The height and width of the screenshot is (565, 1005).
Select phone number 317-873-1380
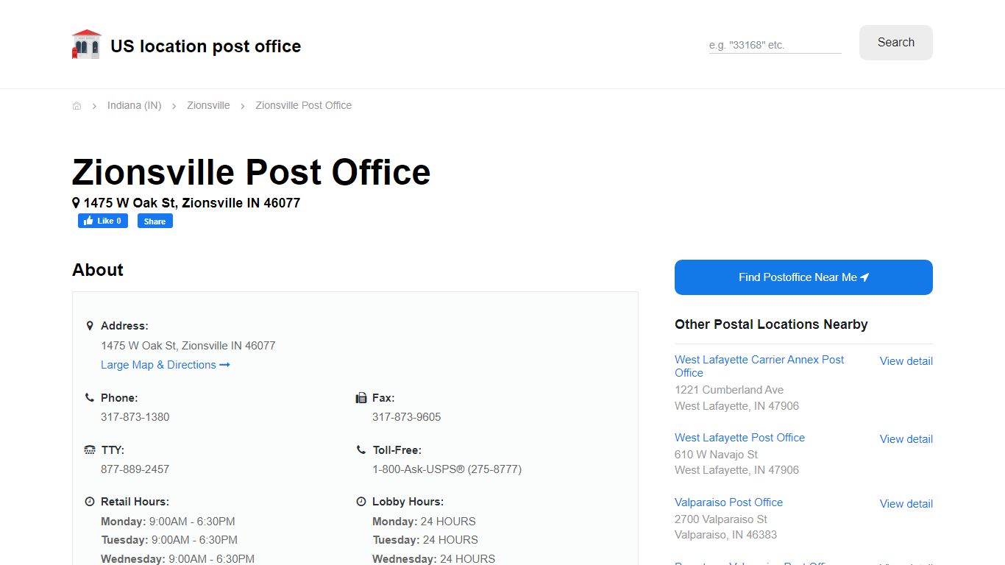tap(135, 417)
